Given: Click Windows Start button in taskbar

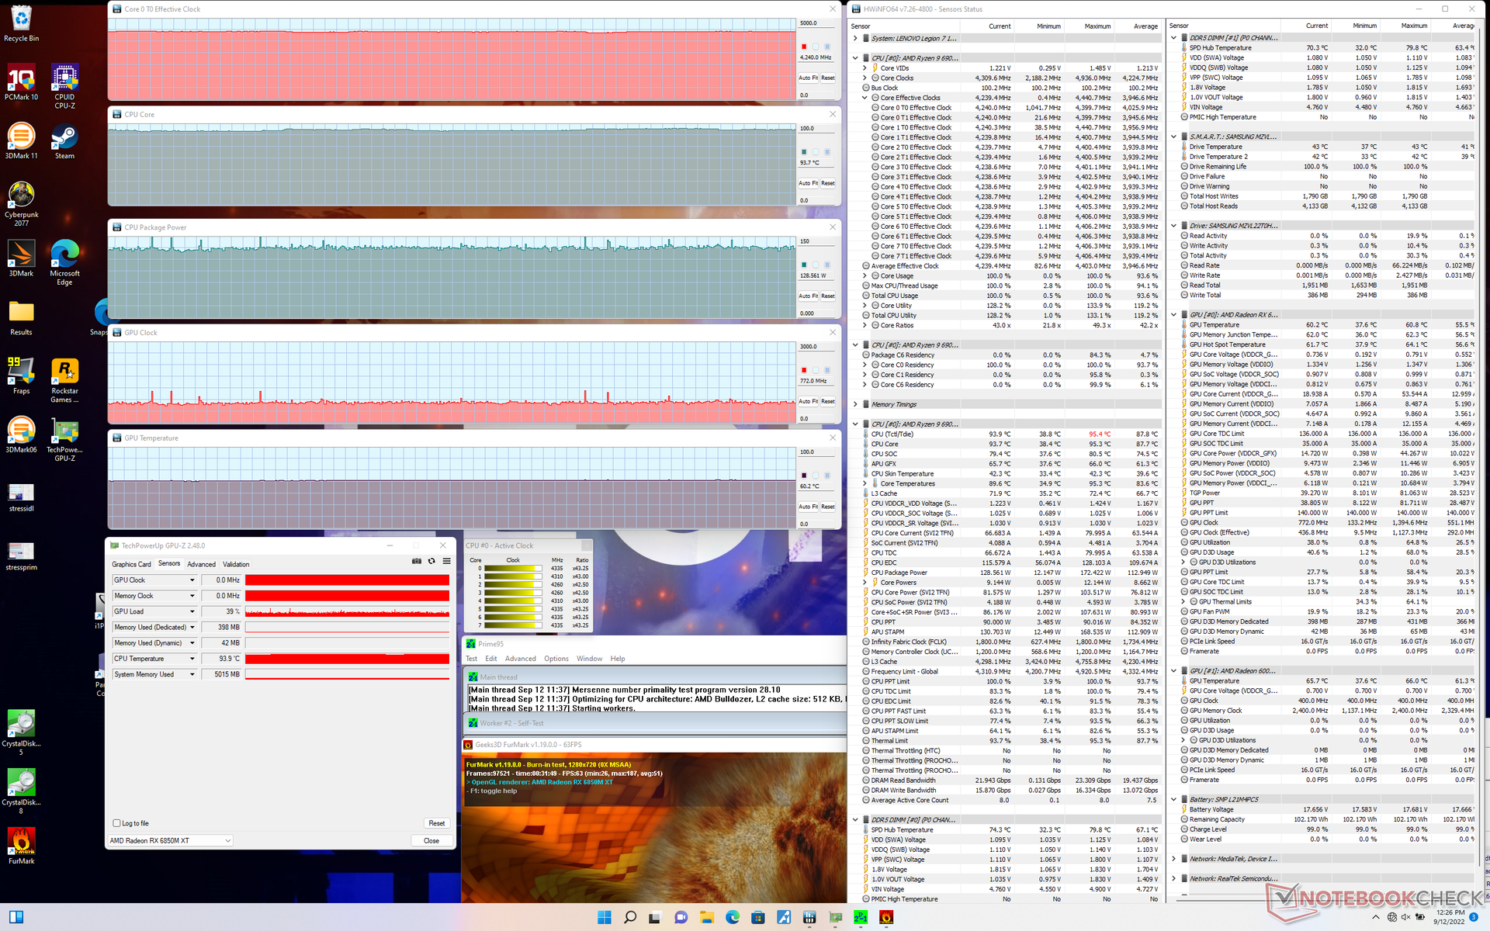Looking at the screenshot, I should click(x=604, y=918).
